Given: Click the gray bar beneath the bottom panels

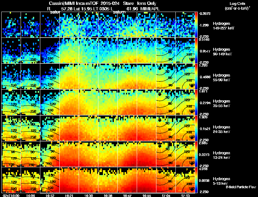Looking at the screenshot, I should pyautogui.click(x=118, y=193).
